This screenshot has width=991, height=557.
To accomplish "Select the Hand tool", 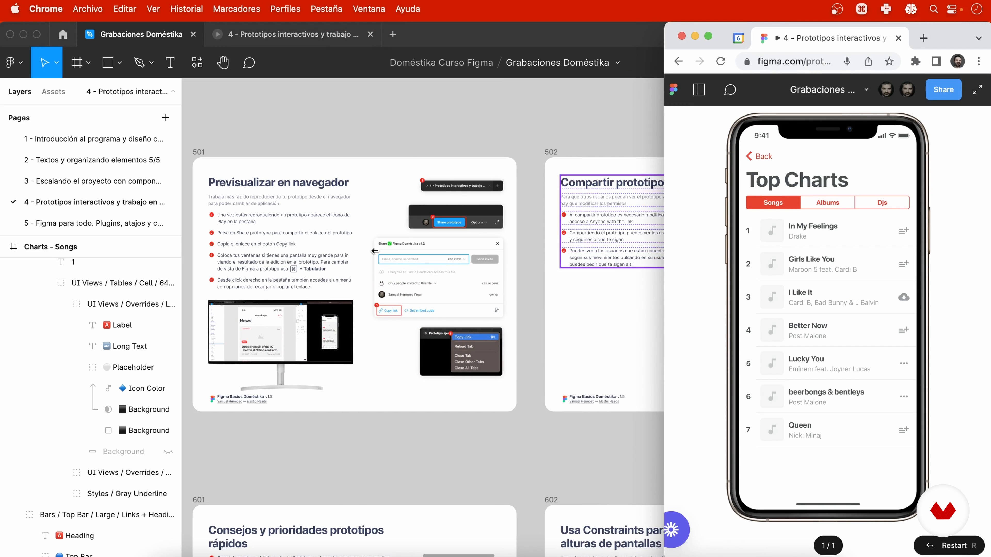I will tap(223, 62).
